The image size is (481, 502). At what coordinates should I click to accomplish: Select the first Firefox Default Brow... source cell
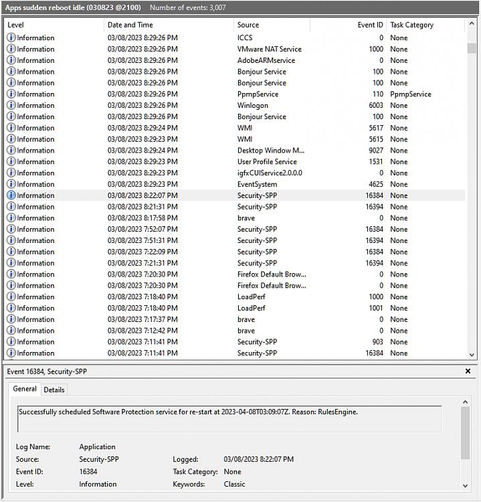(272, 274)
